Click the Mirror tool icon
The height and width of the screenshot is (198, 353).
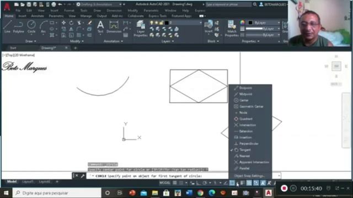(x=71, y=29)
